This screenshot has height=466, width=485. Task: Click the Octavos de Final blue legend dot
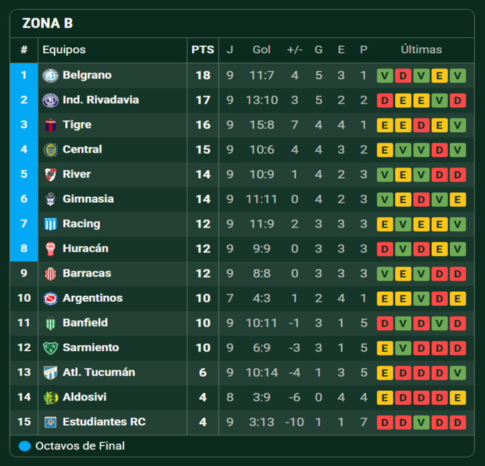25,446
